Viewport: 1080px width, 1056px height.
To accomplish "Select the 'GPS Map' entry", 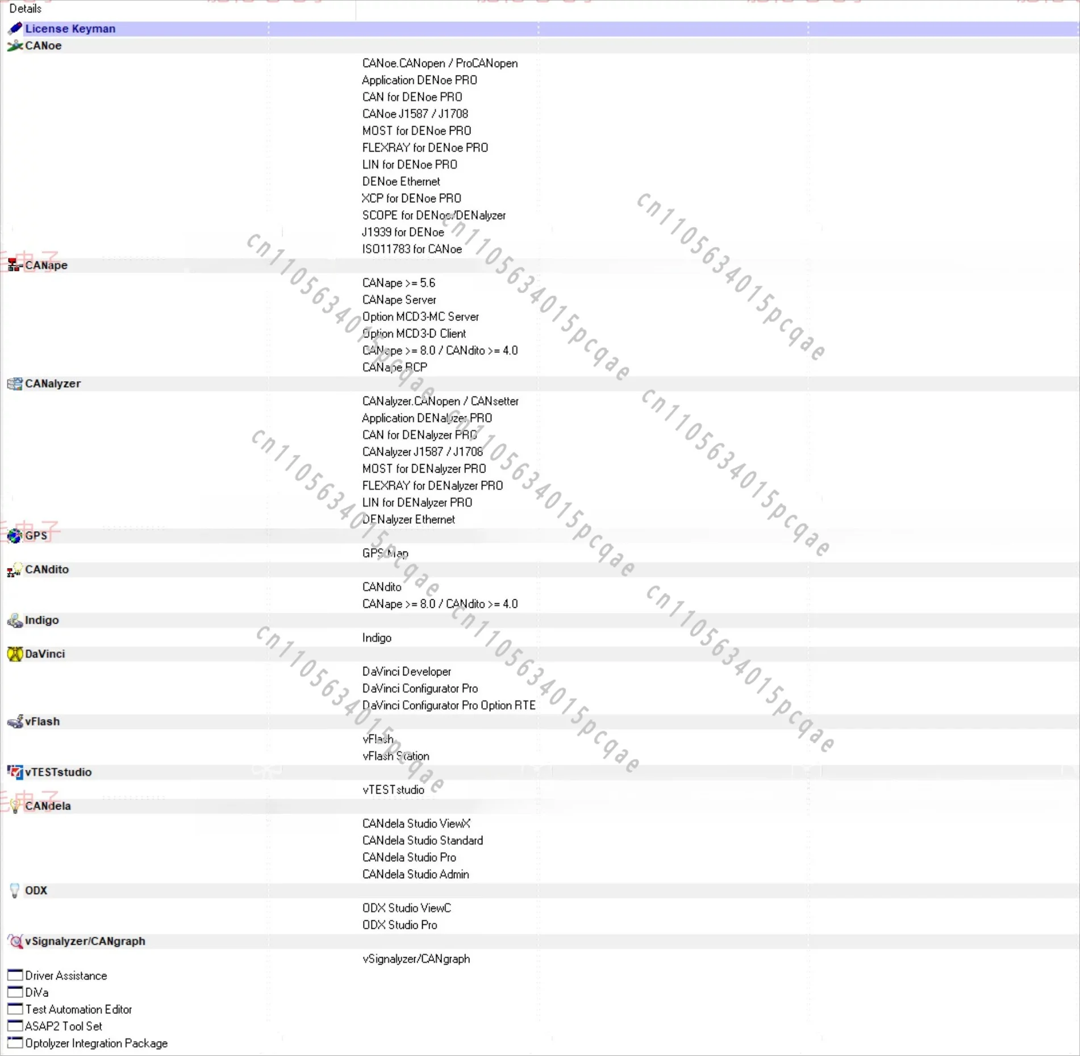I will click(385, 553).
